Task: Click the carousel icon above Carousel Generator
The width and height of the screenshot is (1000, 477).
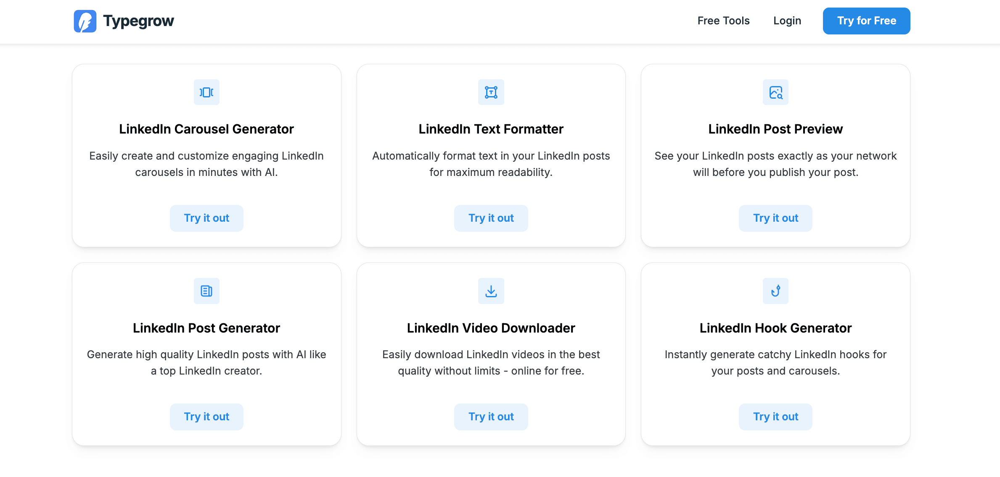Action: [206, 92]
